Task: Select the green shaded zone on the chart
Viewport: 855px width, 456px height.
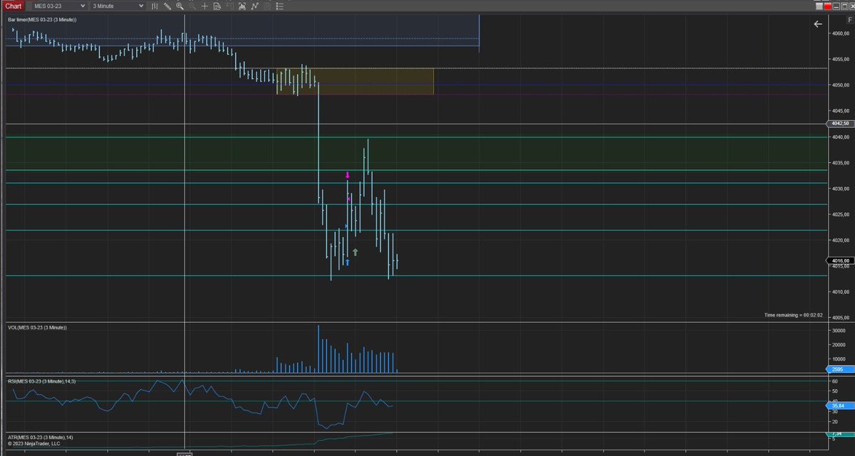Action: (x=416, y=153)
